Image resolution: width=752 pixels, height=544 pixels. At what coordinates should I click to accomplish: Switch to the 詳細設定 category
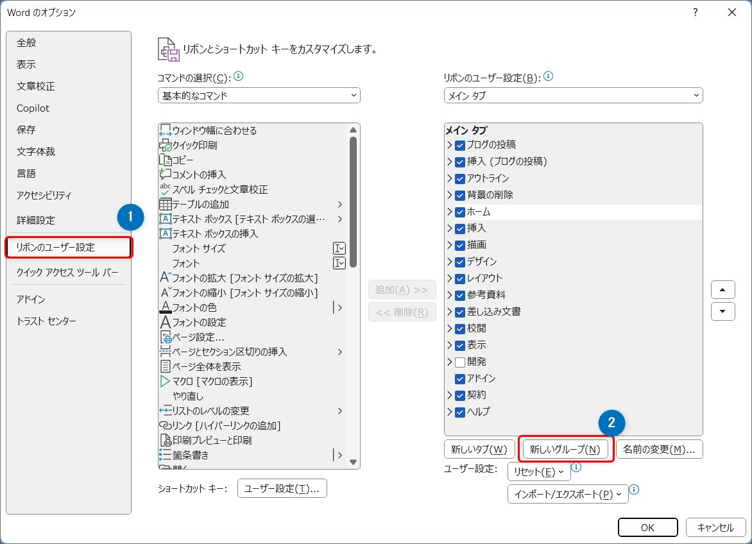[x=36, y=220]
